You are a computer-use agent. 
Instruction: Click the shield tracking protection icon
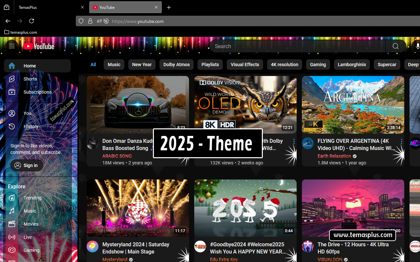coord(81,21)
